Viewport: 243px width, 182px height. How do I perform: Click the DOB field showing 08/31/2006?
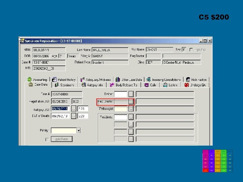pyautogui.click(x=41, y=56)
